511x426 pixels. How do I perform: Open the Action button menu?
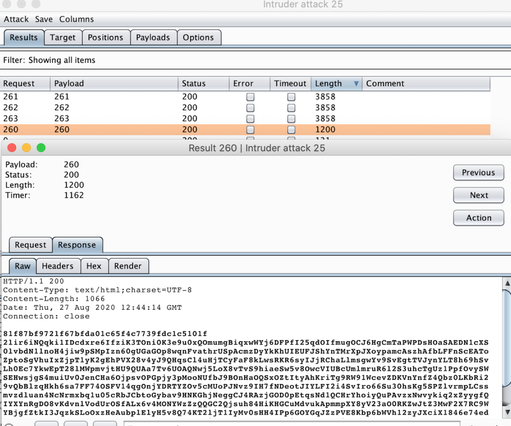pos(478,218)
